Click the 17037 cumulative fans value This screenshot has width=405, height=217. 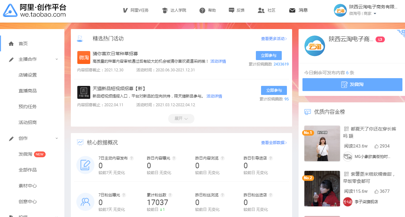coord(158,202)
